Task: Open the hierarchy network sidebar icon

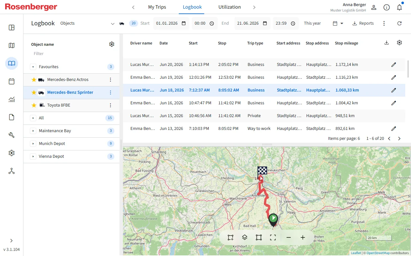Action: click(x=12, y=171)
